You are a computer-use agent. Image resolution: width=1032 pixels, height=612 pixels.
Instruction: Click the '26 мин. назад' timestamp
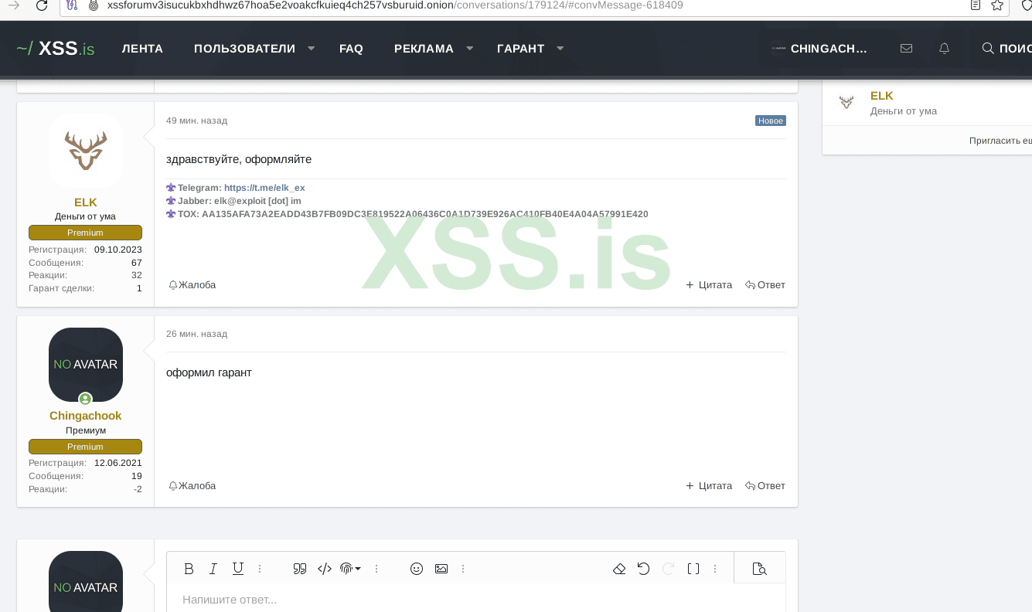pyautogui.click(x=196, y=334)
